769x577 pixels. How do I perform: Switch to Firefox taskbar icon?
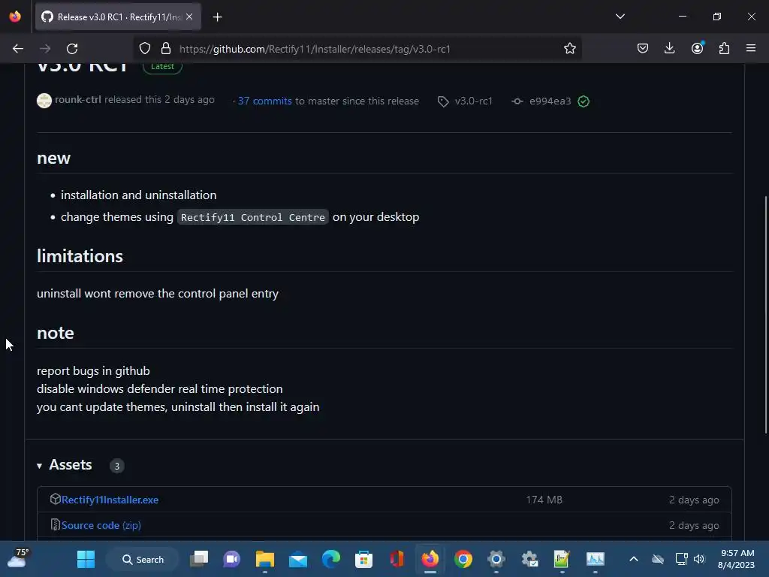(x=430, y=559)
